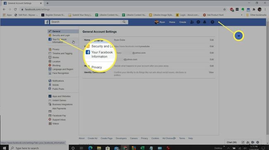This screenshot has width=269, height=150.
Task: Open Instant Games settings
Action: click(59, 100)
